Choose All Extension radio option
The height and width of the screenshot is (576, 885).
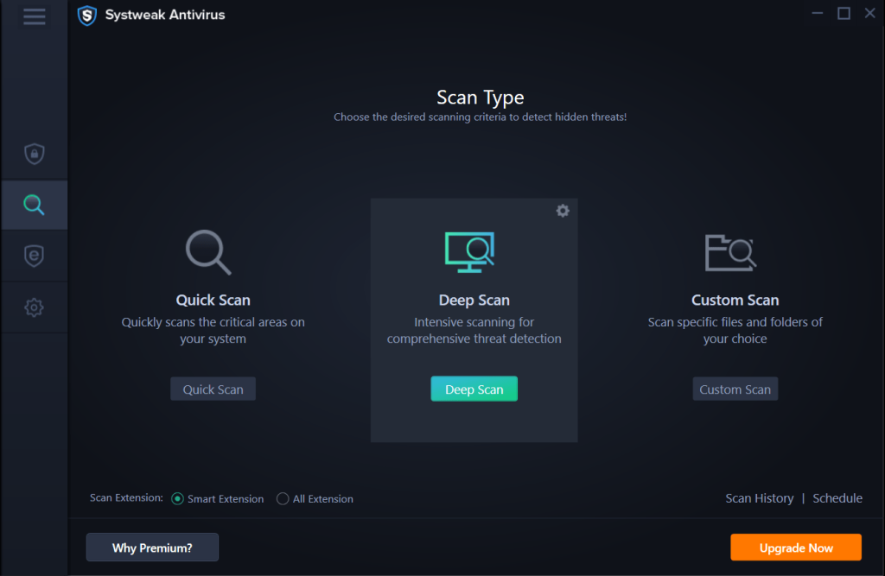pyautogui.click(x=315, y=499)
